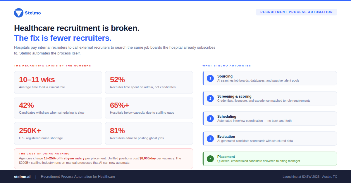Select the 10–11 wks statistic card
351x183 pixels.
58,82
